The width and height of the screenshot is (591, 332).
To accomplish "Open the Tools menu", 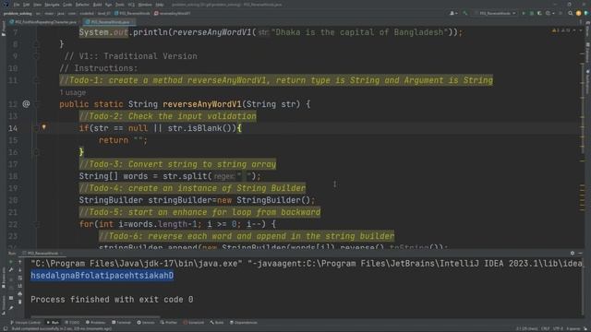I will 120,5.
